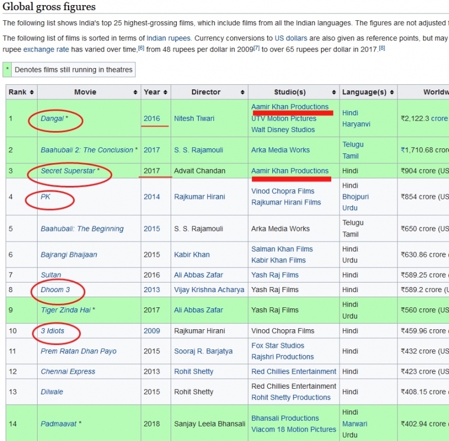Open Yash Raj Films link in Sultan row
Viewport: 449px width, 441px height.
coord(275,275)
